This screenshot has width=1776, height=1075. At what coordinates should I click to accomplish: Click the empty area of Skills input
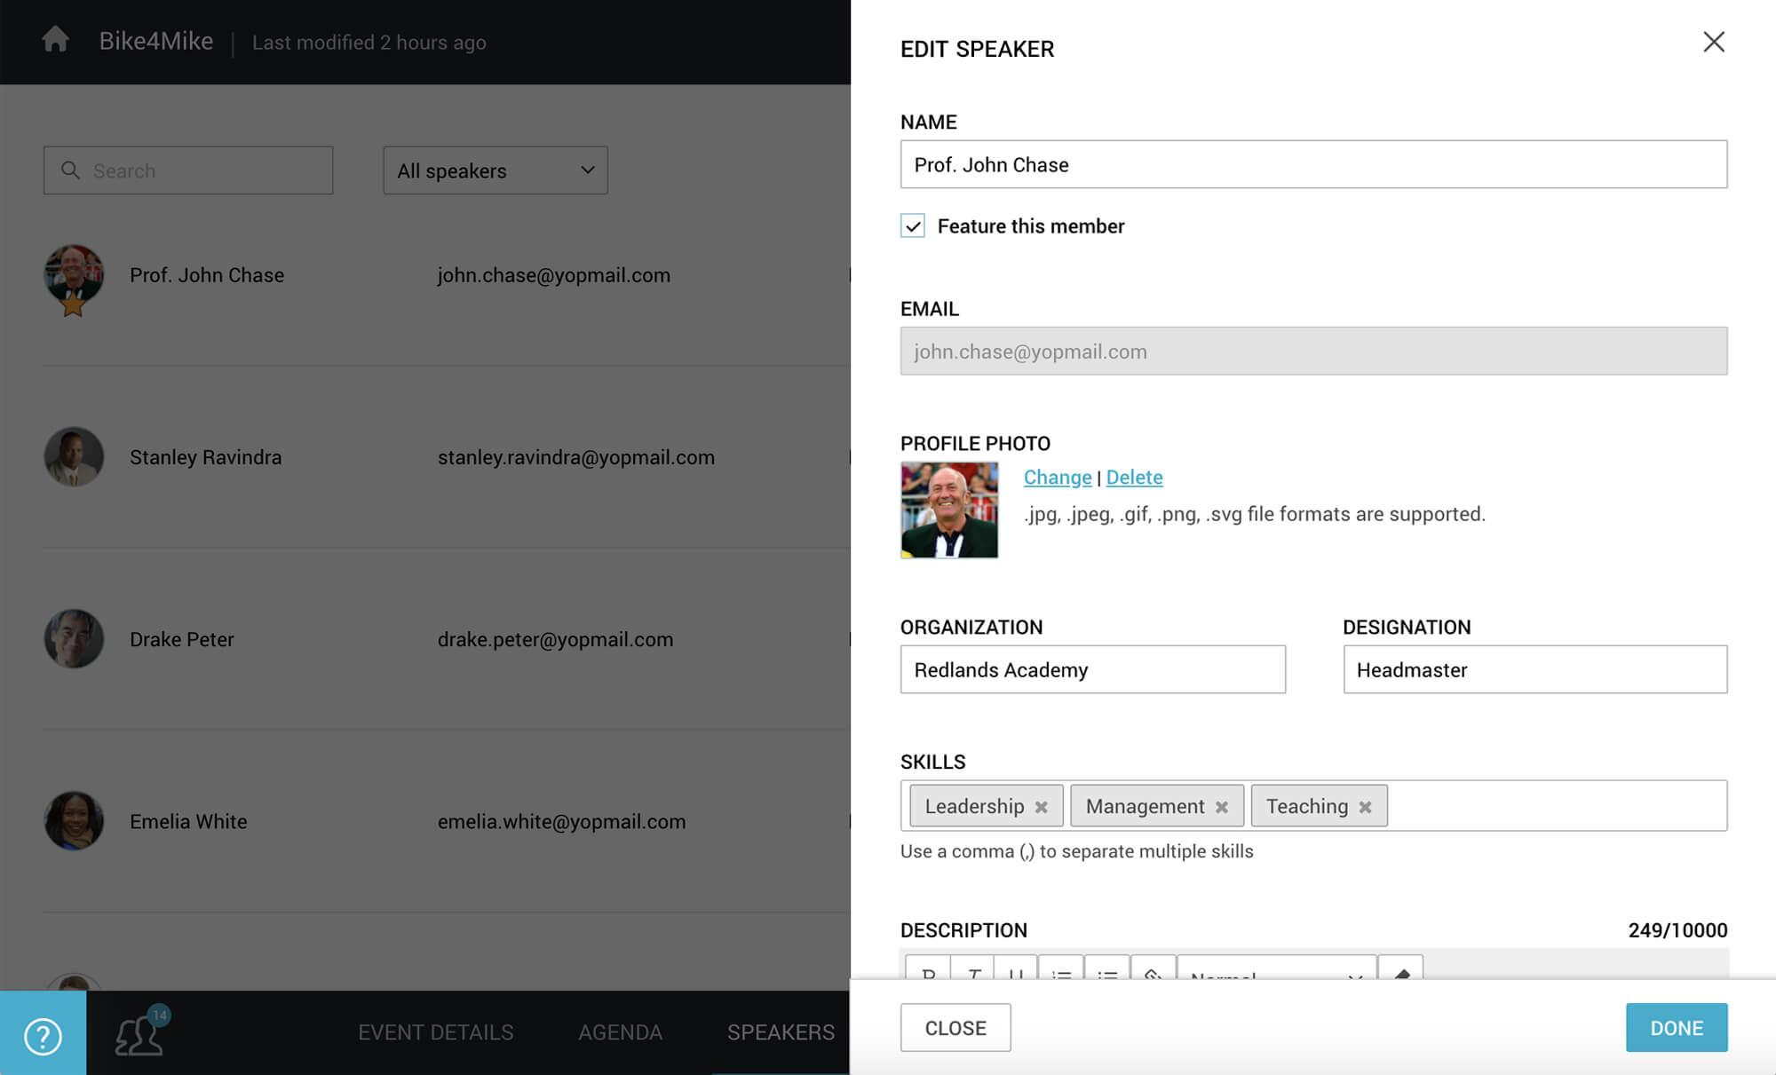click(x=1556, y=806)
